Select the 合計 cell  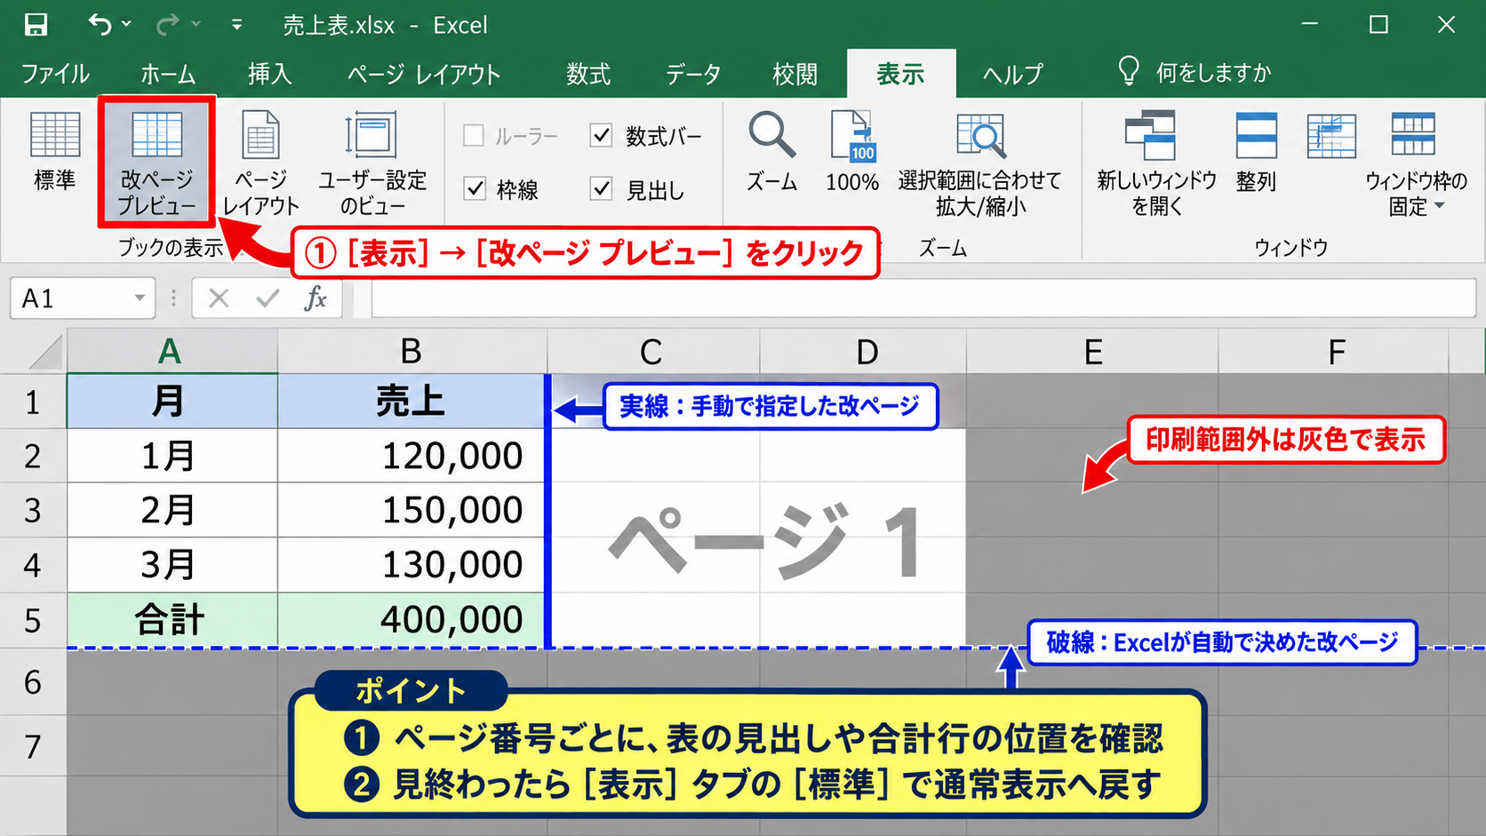tap(172, 620)
